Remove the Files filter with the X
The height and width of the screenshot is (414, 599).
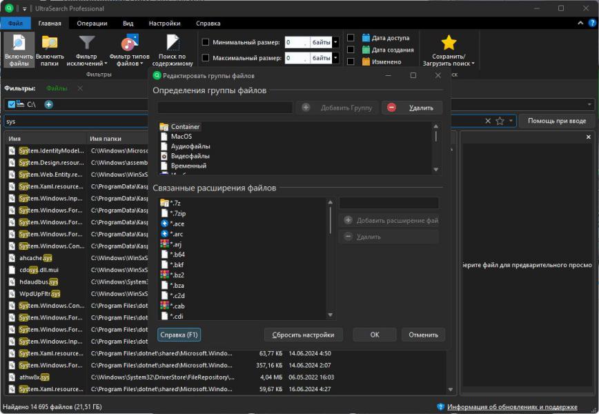(x=80, y=88)
